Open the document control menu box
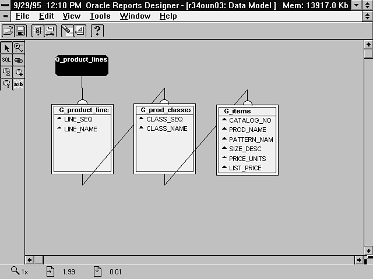 [x=5, y=16]
